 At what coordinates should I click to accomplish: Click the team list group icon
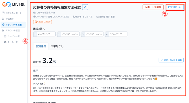pos(5,42)
